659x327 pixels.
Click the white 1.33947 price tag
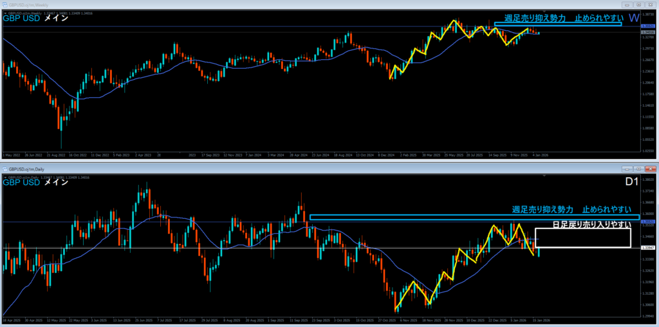pos(649,248)
